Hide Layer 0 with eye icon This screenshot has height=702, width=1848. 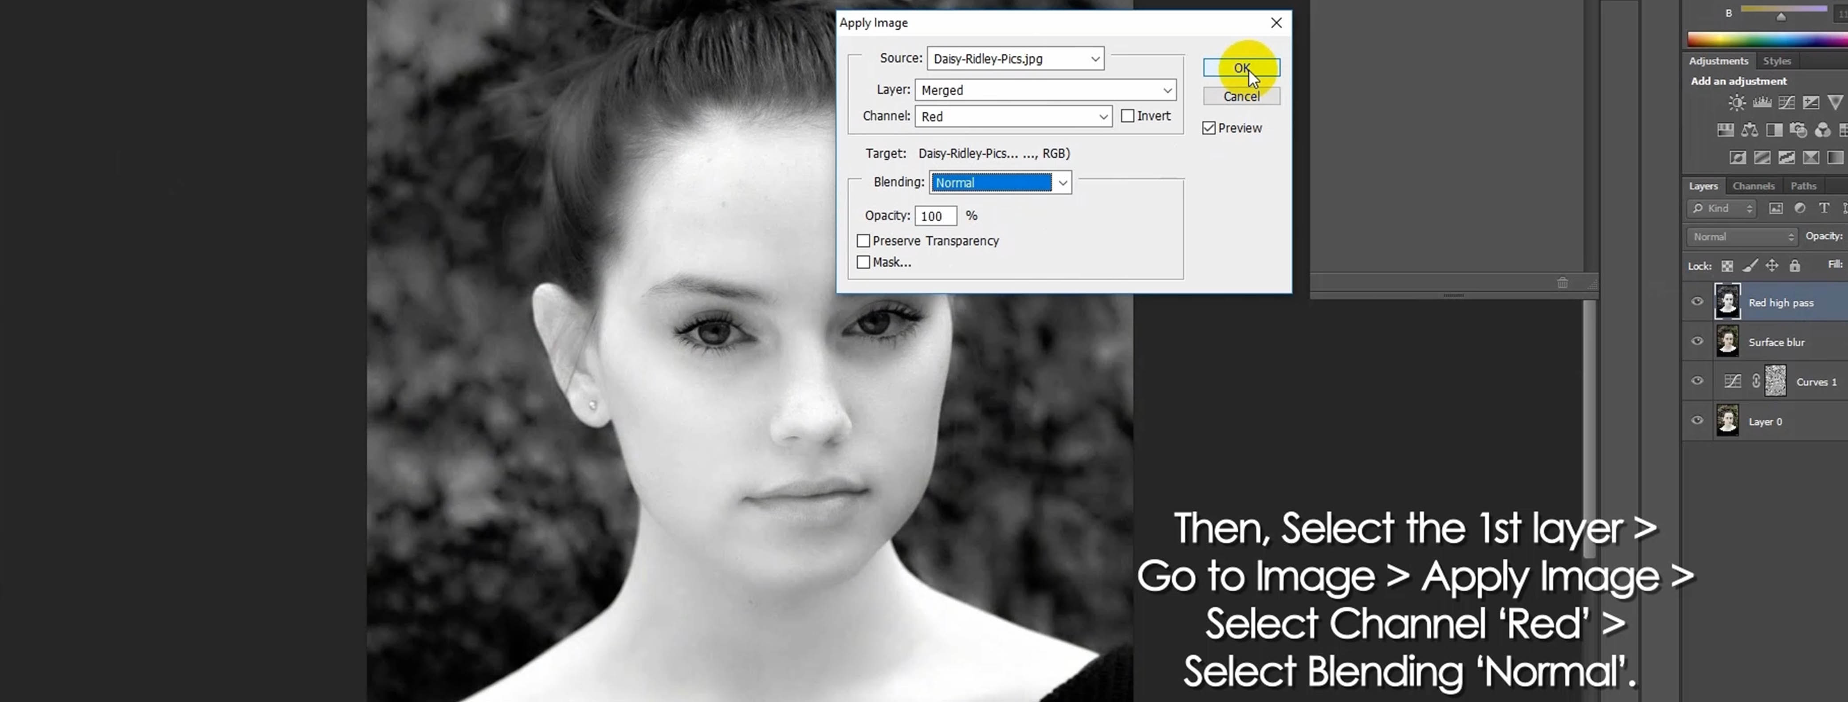click(1697, 421)
